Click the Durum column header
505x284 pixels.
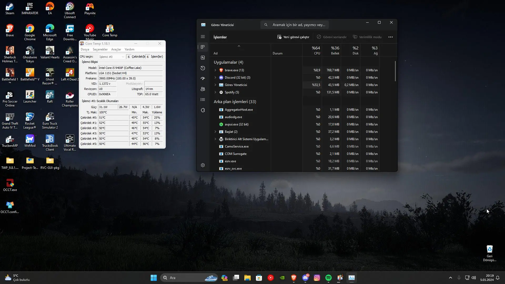click(x=287, y=50)
